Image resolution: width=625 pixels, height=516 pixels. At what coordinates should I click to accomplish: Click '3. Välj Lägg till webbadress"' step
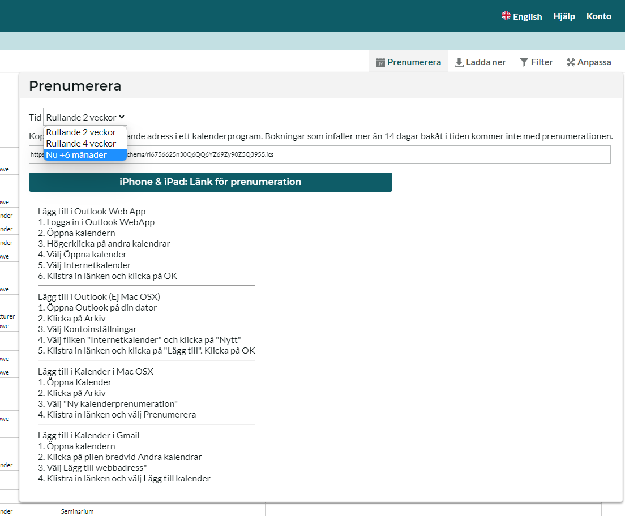pos(92,468)
